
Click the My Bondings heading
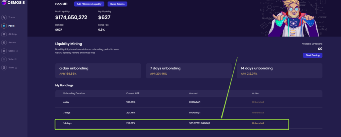64,85
